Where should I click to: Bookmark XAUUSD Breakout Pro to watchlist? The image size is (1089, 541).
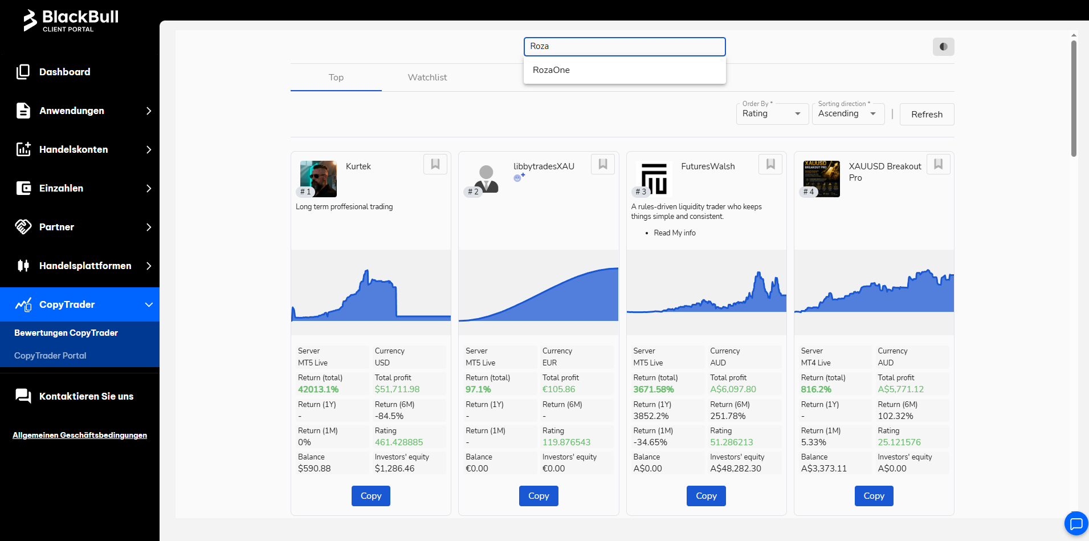click(x=939, y=164)
